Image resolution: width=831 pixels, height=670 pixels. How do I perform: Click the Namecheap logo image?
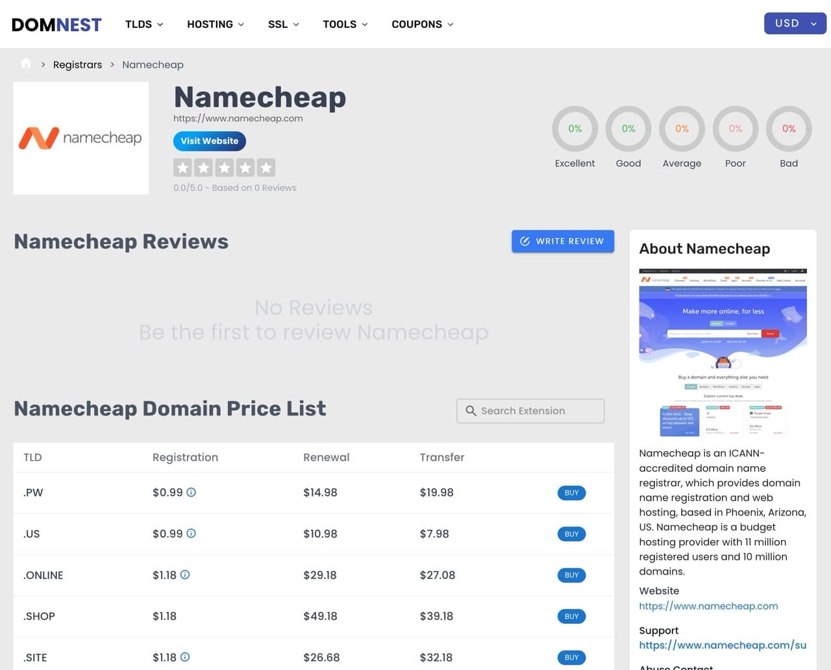(x=81, y=138)
